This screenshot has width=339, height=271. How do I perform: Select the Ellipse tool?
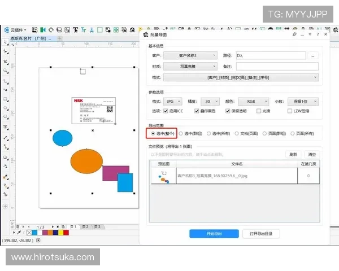tap(6, 108)
